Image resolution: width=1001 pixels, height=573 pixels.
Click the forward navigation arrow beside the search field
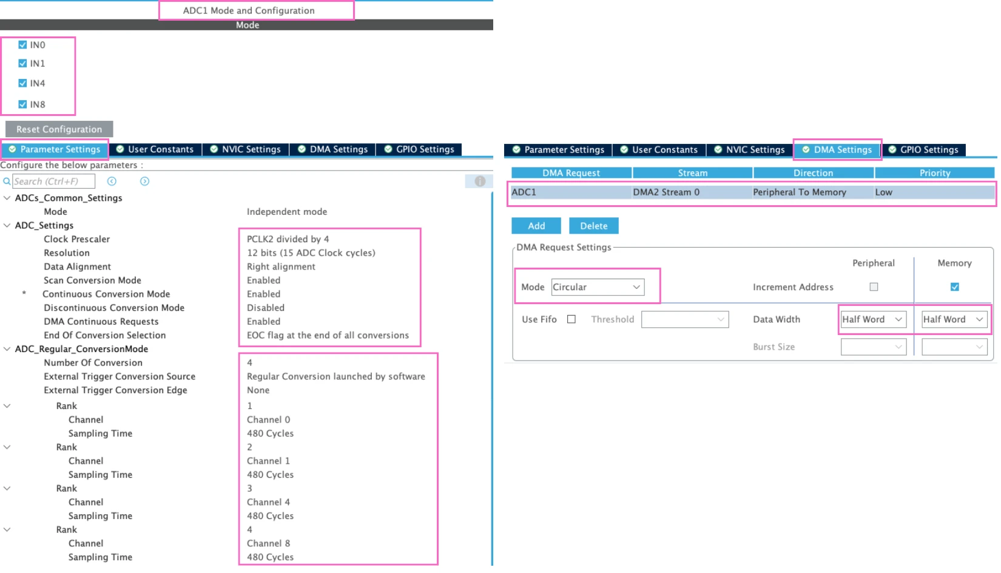(x=144, y=181)
